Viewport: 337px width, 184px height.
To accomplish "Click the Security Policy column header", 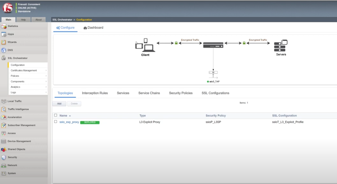I will coord(216,116).
